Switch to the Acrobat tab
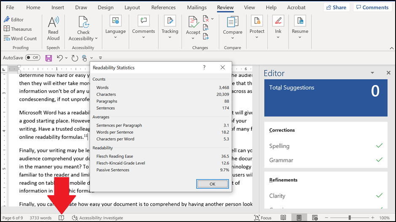 point(296,8)
